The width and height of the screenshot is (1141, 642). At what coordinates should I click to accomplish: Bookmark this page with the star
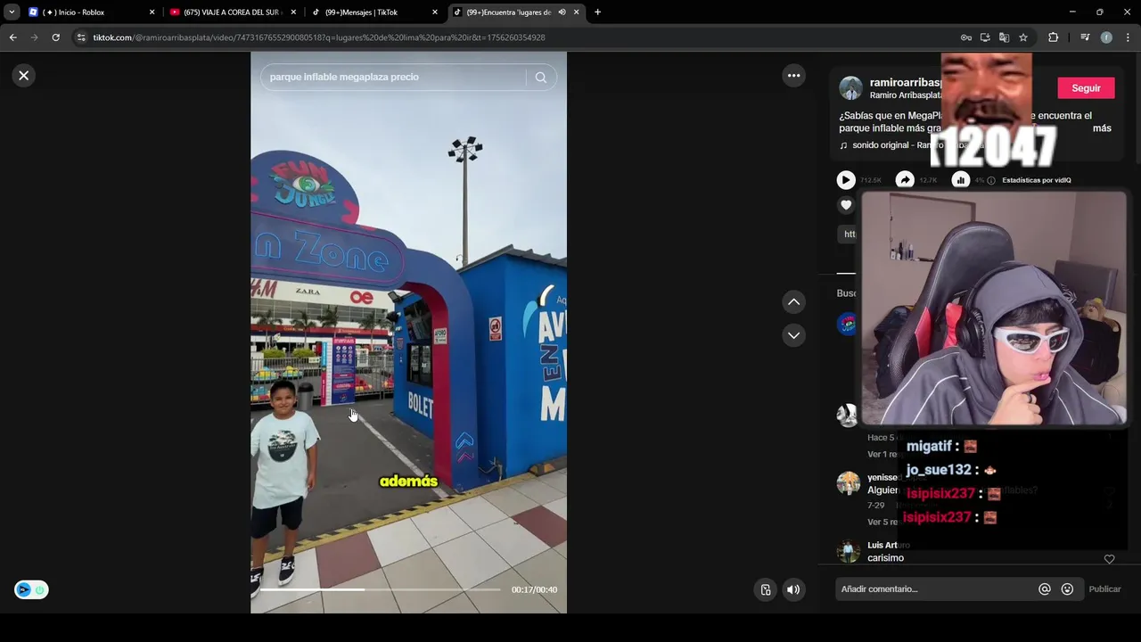(x=1023, y=37)
